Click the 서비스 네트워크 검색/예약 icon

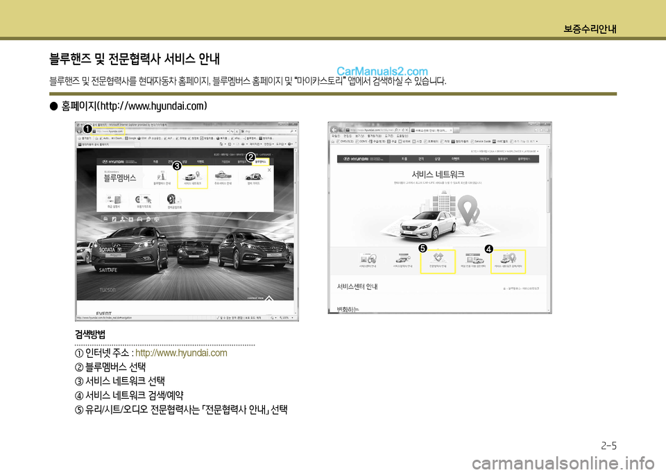click(x=509, y=261)
